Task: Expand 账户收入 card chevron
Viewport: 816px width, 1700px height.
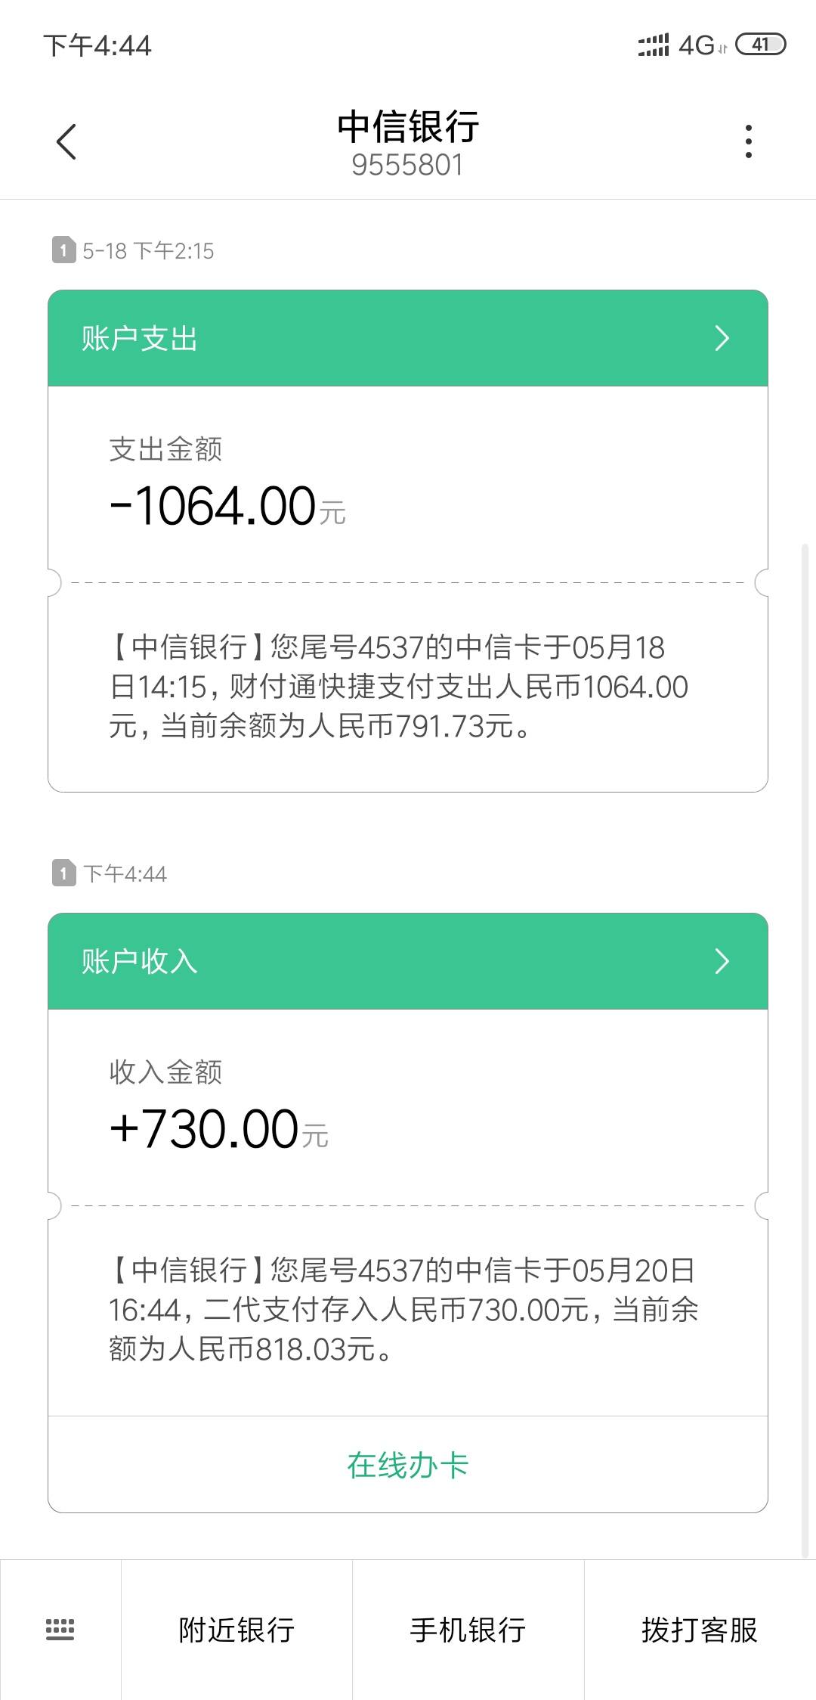Action: click(x=722, y=961)
